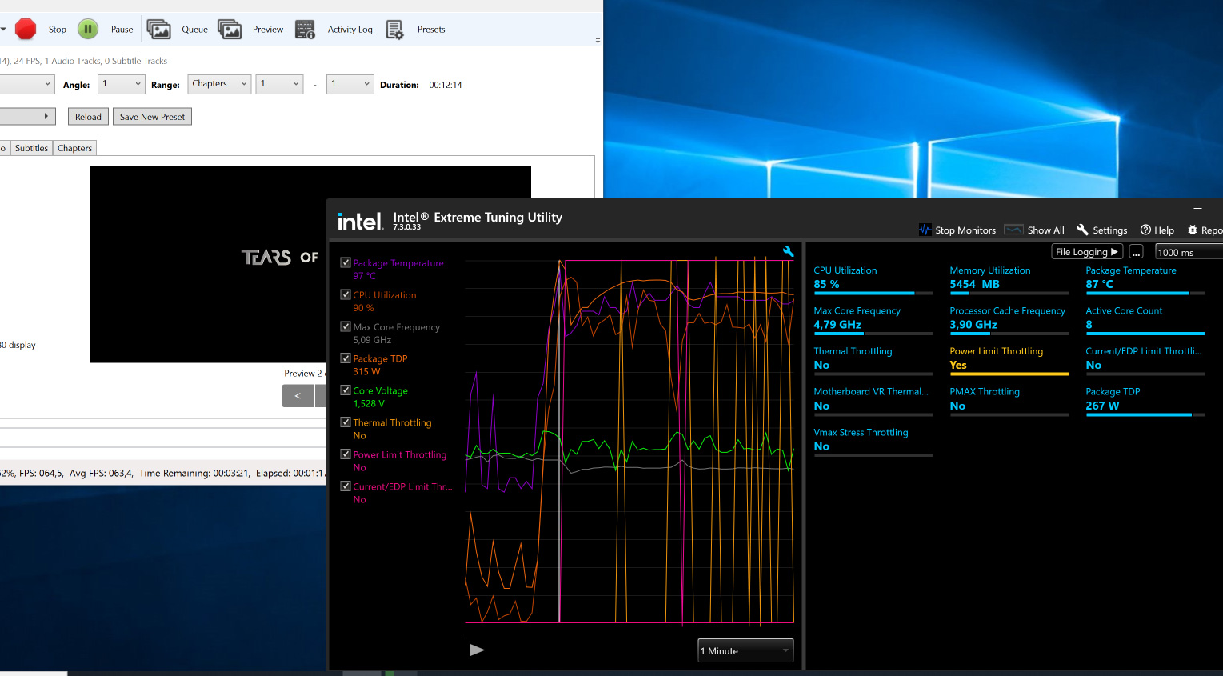Open the 1 Minute time range dropdown
Viewport: 1223px width, 676px height.
pos(745,650)
